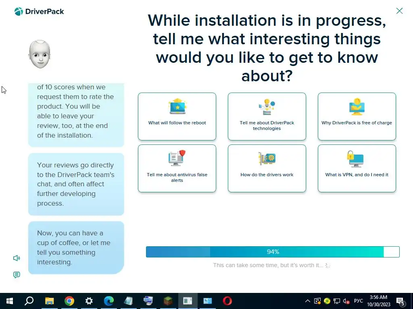The width and height of the screenshot is (413, 309).
Task: Click the padlock monitor VPN icon
Action: click(355, 159)
